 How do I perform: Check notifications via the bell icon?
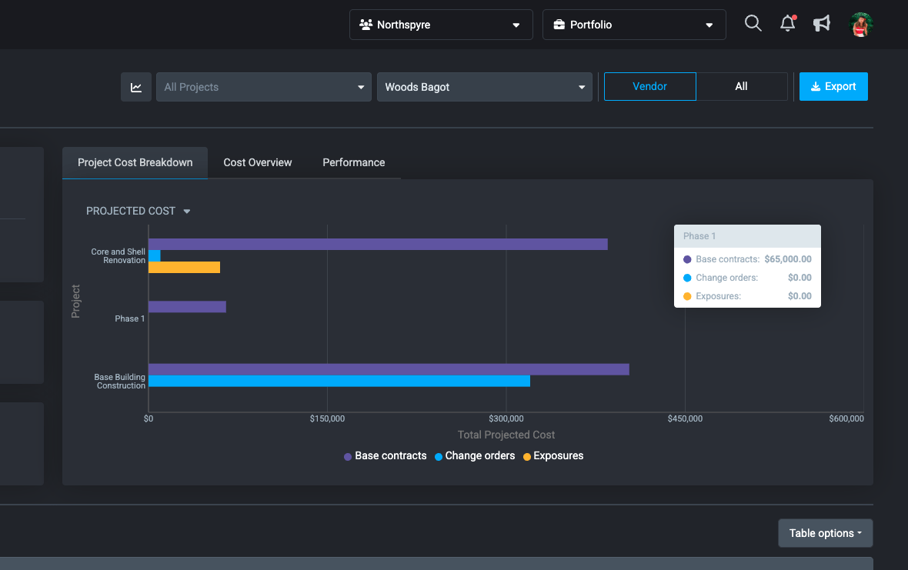coord(787,24)
